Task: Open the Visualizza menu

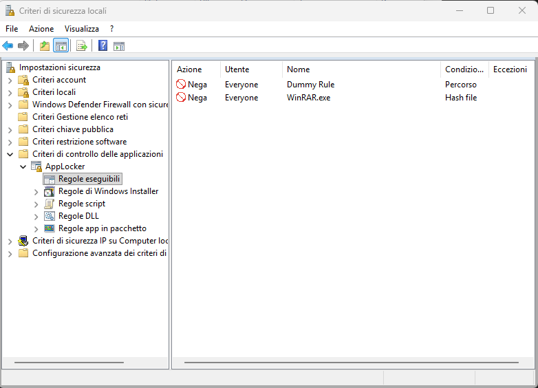Action: click(82, 29)
